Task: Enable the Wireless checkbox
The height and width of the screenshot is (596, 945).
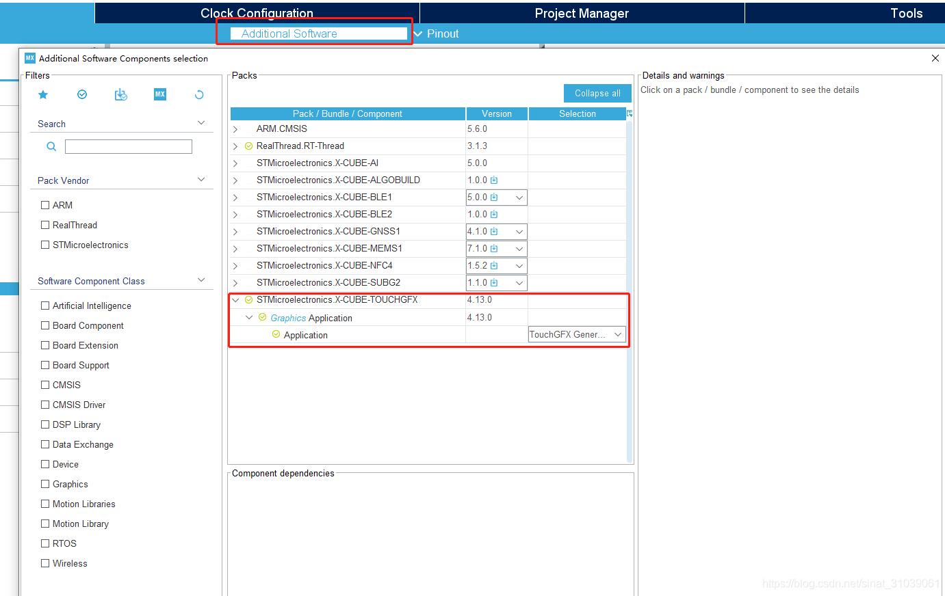Action: click(x=45, y=563)
